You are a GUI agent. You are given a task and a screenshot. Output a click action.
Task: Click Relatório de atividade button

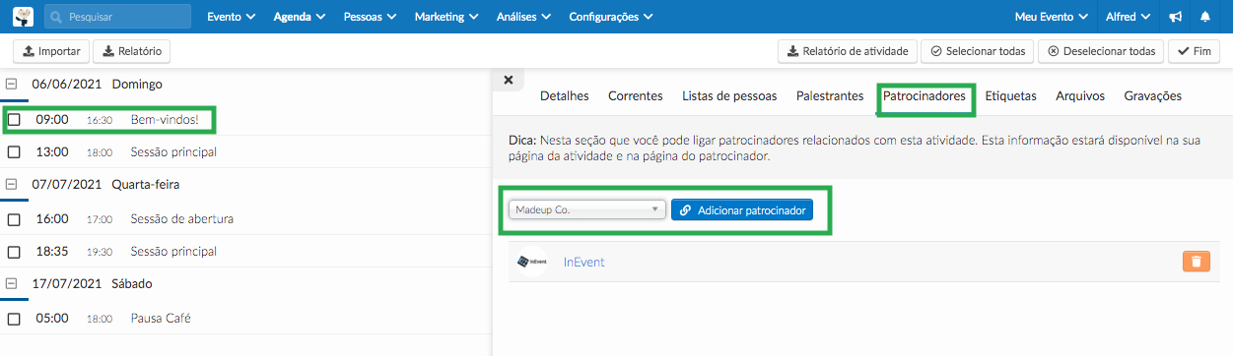click(848, 51)
